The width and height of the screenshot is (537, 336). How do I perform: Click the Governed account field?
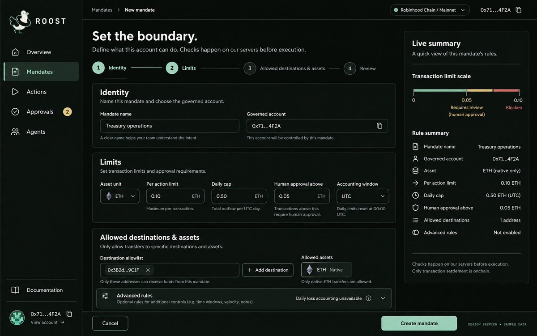(317, 126)
